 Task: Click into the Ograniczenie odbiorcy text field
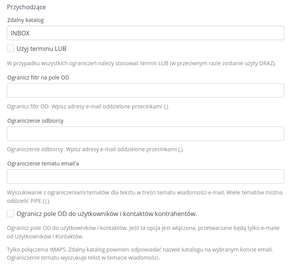pyautogui.click(x=146, y=134)
